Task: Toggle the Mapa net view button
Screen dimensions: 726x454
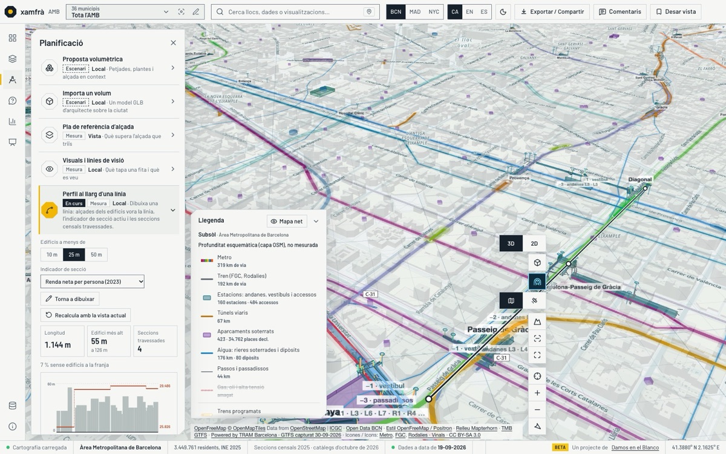Action: click(287, 222)
